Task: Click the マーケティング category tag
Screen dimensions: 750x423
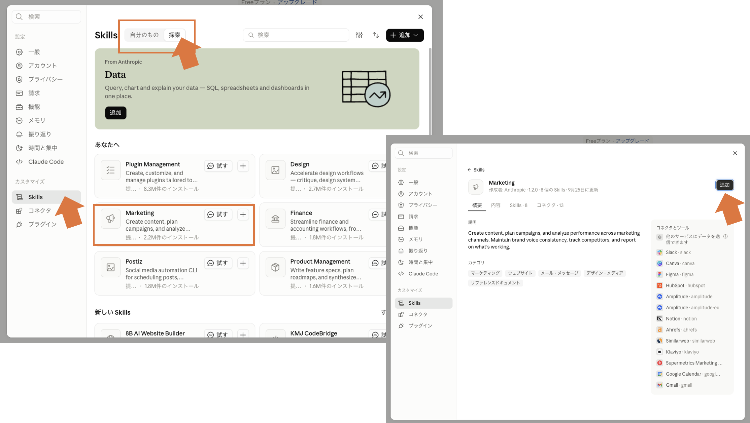Action: [x=485, y=273]
